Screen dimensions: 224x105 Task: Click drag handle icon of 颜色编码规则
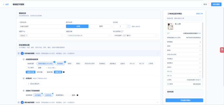point(18,102)
